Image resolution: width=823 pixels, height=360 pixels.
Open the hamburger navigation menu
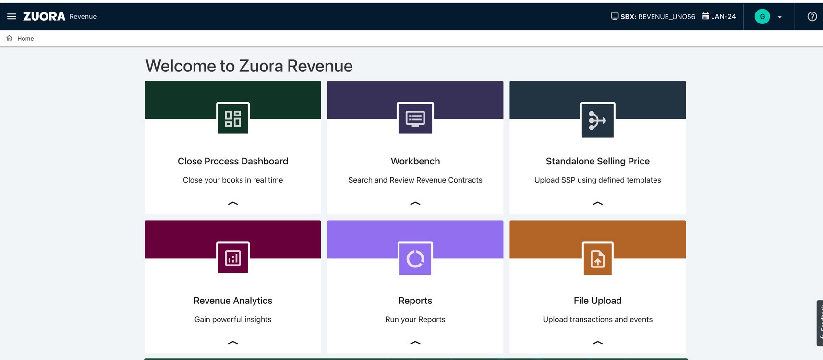click(12, 16)
